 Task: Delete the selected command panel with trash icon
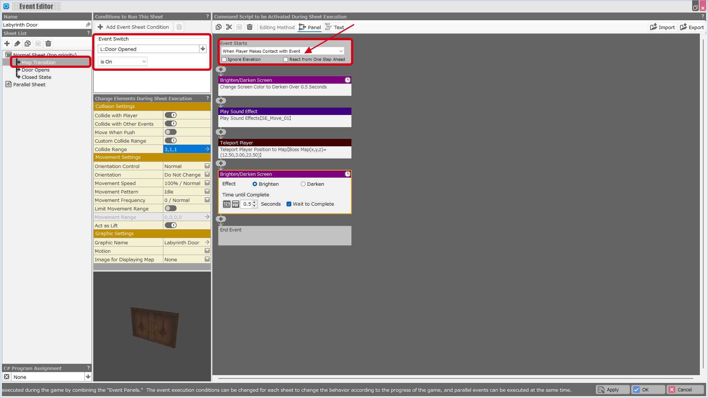click(x=250, y=27)
